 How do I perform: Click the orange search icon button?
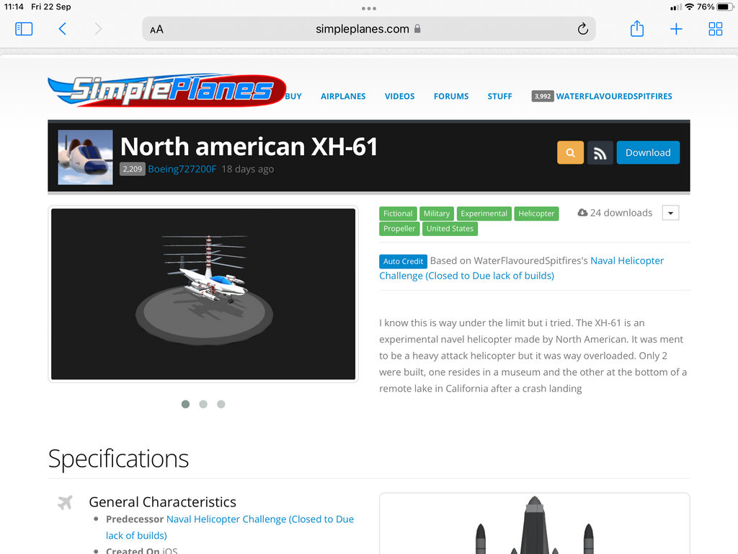tap(571, 153)
